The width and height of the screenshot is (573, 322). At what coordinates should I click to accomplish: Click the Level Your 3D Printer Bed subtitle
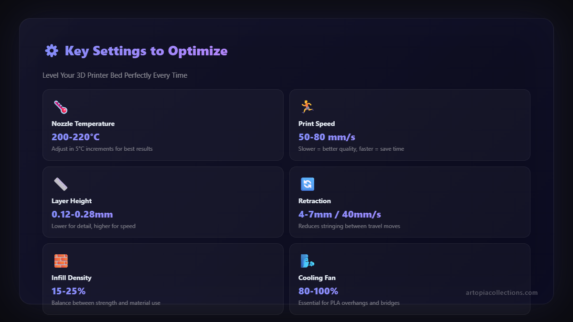(x=115, y=75)
